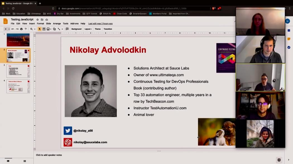
Task: Open the Members Portal bookmark
Action: tap(158, 14)
